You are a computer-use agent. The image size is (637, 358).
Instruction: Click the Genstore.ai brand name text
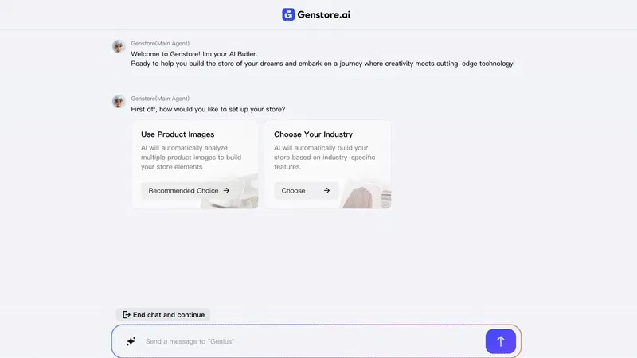point(323,14)
